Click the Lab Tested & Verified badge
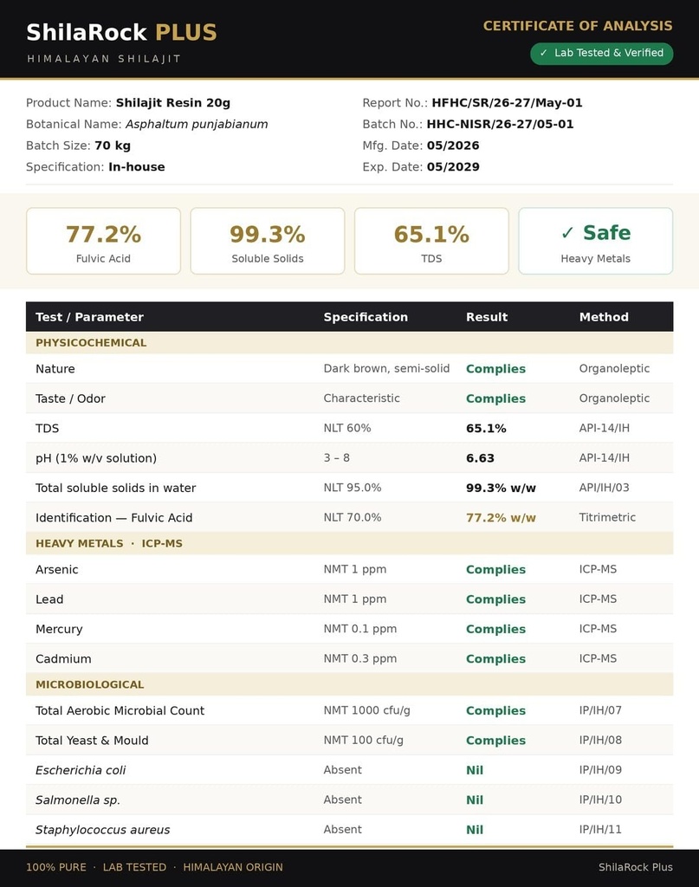699x887 pixels. 601,53
